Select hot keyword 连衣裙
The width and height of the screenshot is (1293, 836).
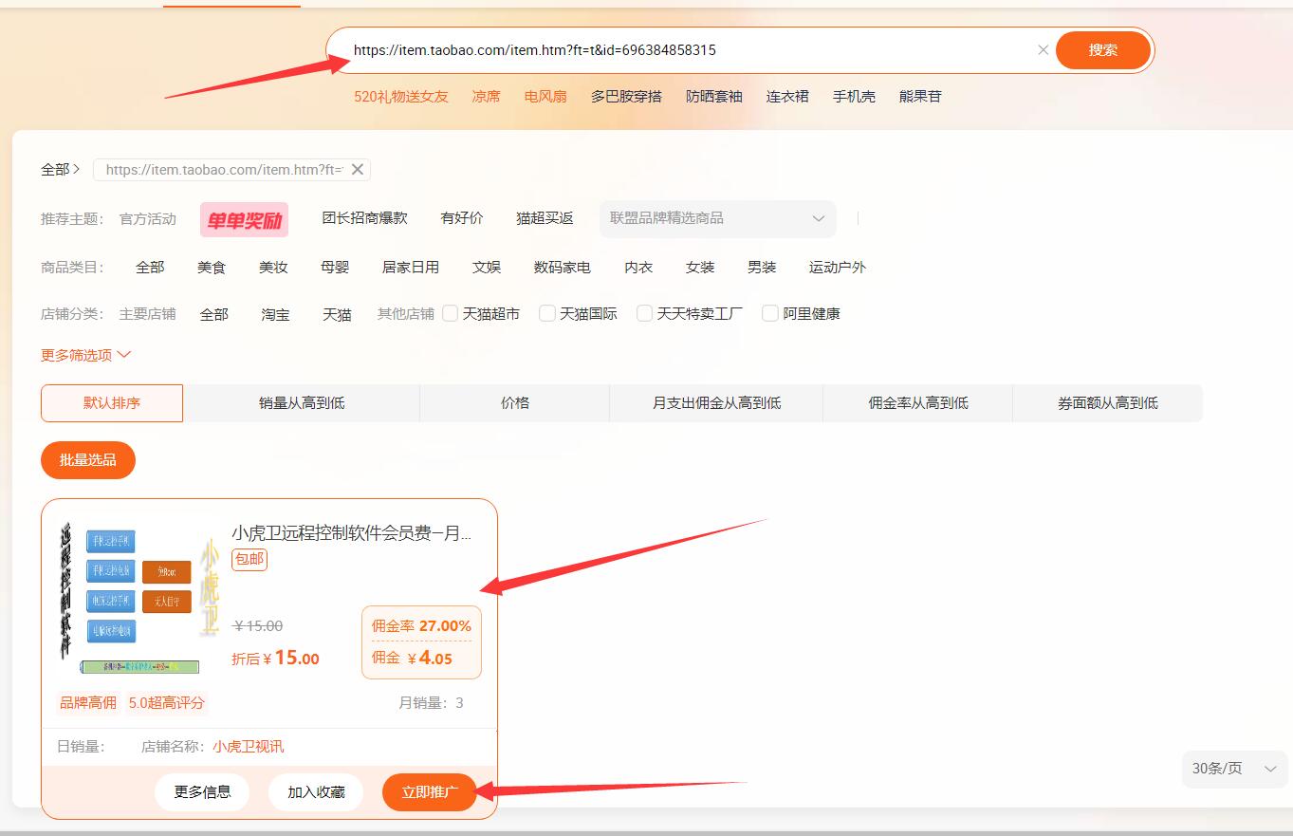[x=787, y=97]
